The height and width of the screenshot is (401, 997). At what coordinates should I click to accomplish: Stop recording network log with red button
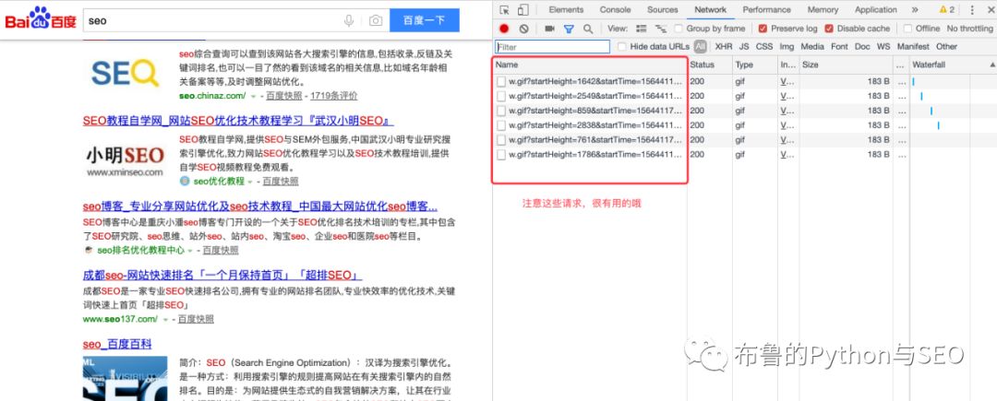[504, 29]
